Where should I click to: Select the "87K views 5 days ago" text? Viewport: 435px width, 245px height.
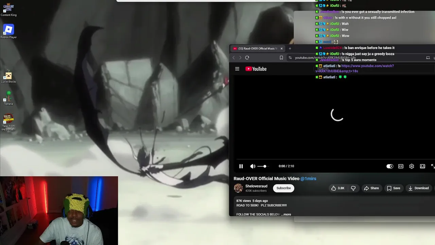pos(252,201)
